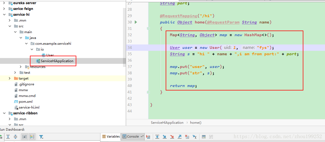
Task: Click 'return map;' on line 40
Action: (x=183, y=86)
